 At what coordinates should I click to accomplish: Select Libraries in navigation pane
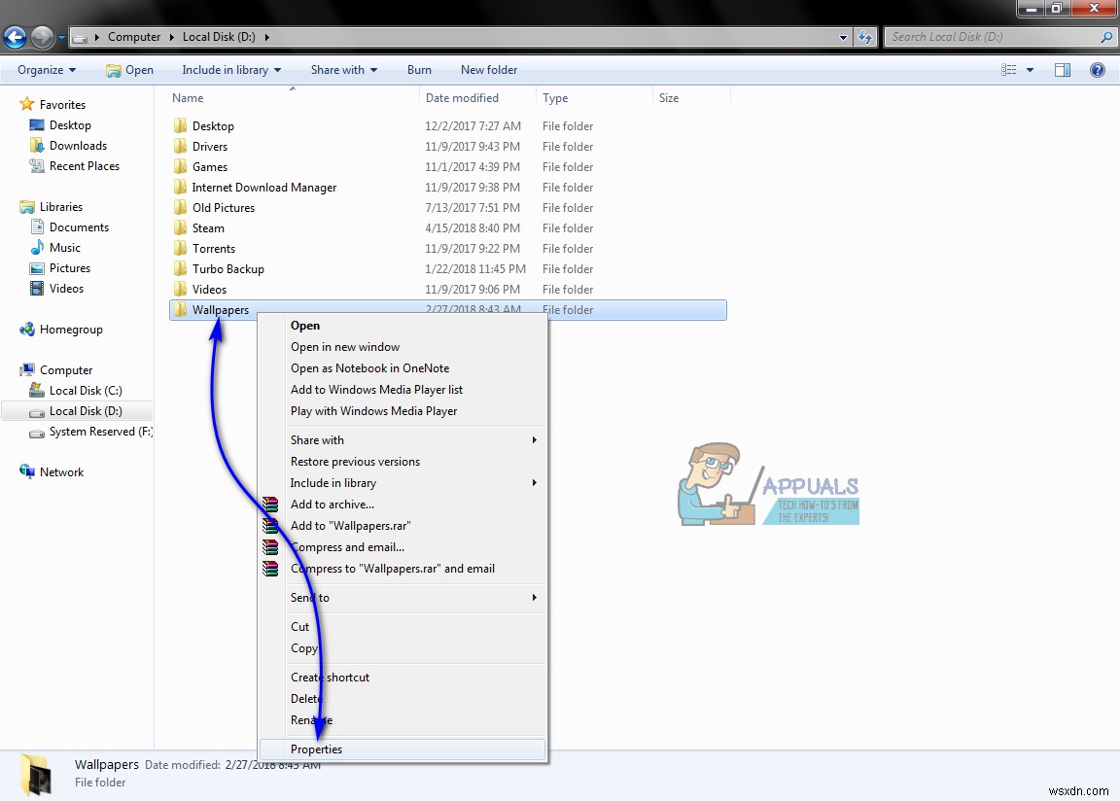pos(60,207)
